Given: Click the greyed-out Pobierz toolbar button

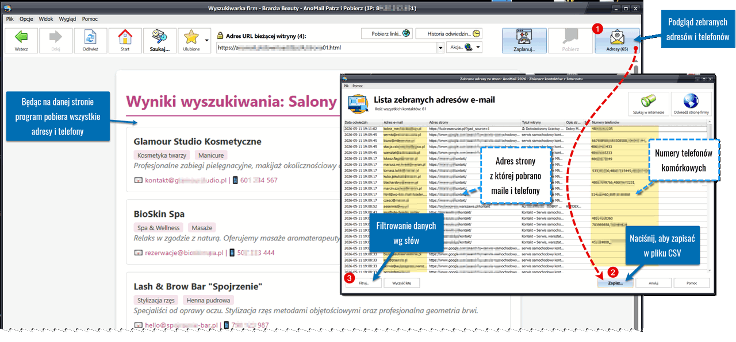Looking at the screenshot, I should click(x=570, y=41).
